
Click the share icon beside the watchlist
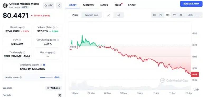click(x=59, y=6)
